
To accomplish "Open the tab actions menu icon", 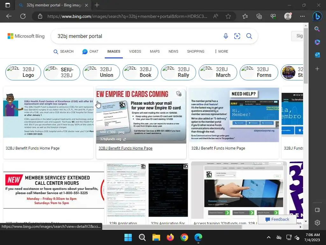I will click(8, 5).
